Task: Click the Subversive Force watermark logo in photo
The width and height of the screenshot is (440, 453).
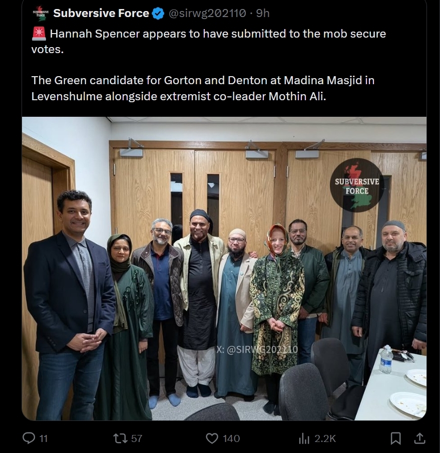Action: [x=357, y=185]
